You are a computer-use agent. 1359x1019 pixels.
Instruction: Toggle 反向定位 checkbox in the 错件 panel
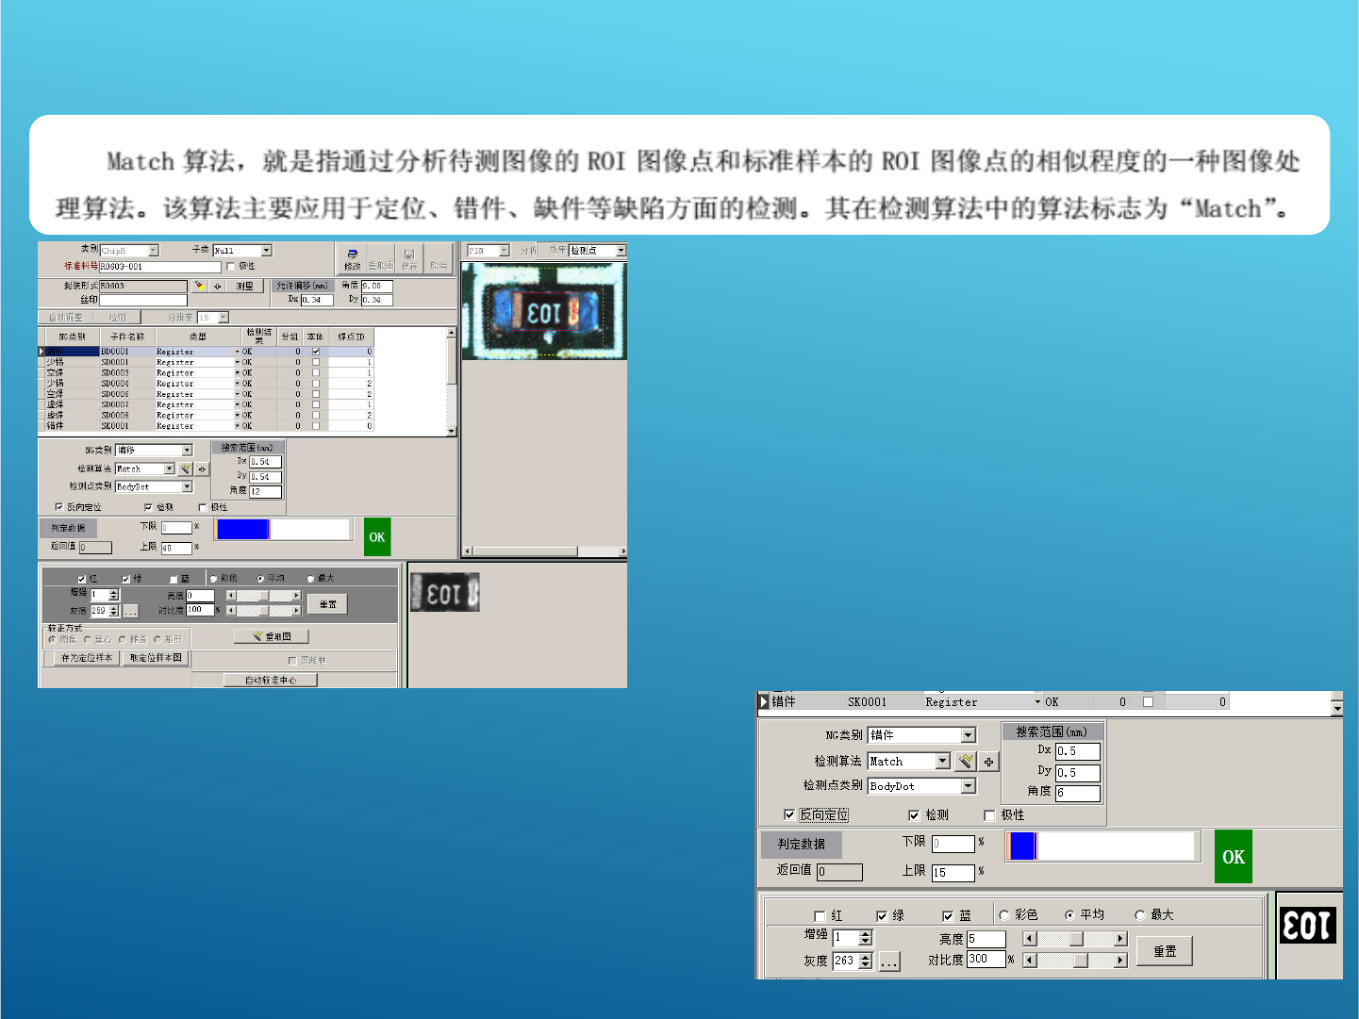(x=789, y=815)
